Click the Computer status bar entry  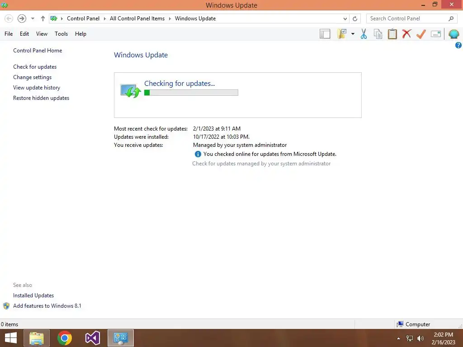[x=413, y=324]
